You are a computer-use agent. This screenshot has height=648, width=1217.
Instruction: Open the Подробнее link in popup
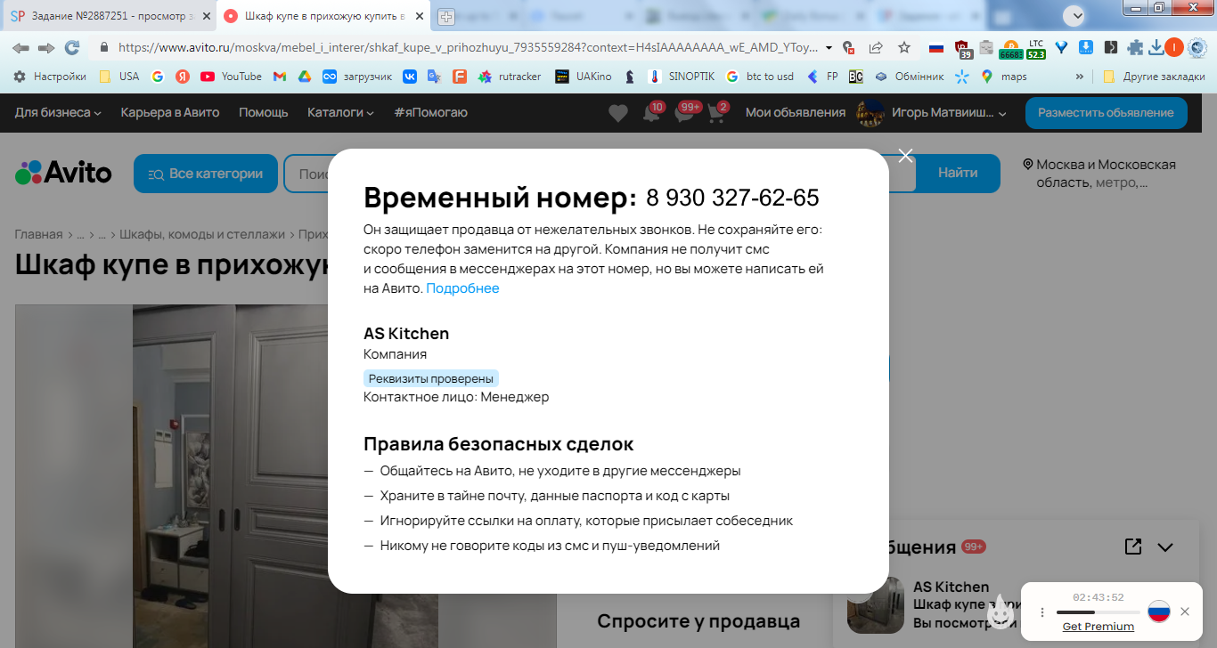[462, 288]
